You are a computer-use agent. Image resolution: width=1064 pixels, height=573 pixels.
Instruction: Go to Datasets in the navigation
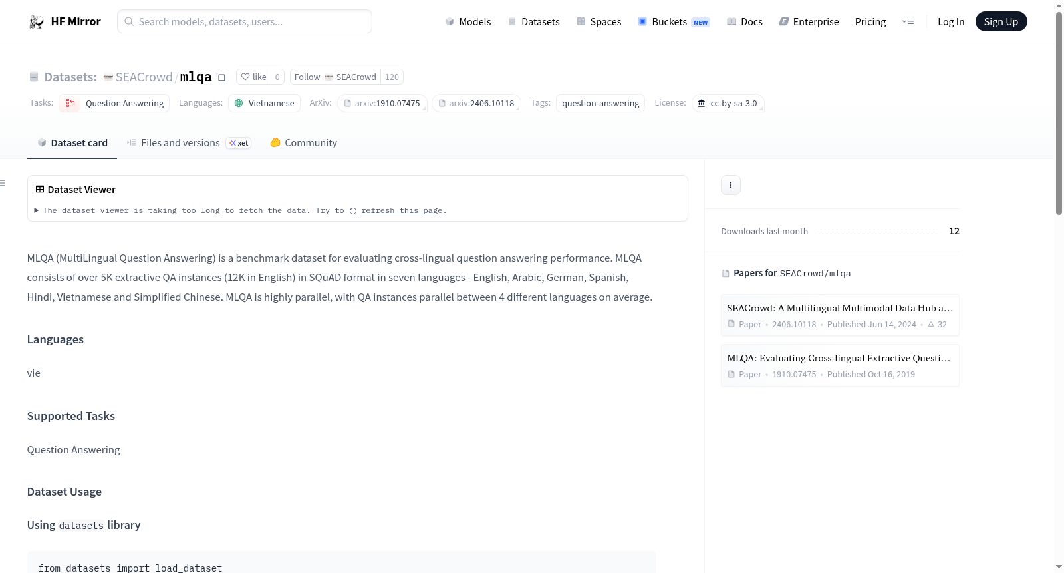533,22
